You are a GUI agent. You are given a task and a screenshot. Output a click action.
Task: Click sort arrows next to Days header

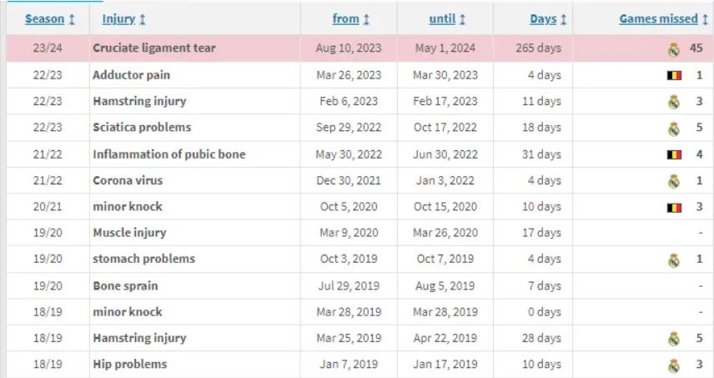click(x=563, y=19)
